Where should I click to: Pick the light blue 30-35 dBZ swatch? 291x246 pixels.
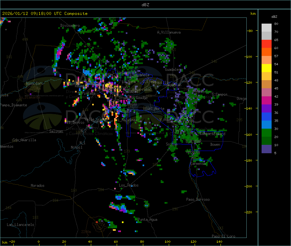[x=266, y=125]
